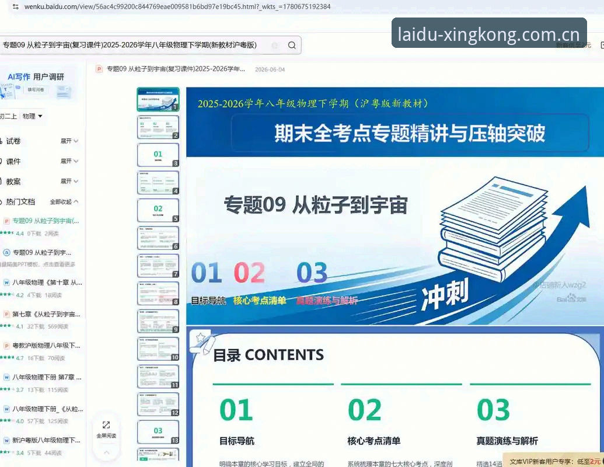
Task: Open slide thumbnail 1
Action: pos(158,99)
